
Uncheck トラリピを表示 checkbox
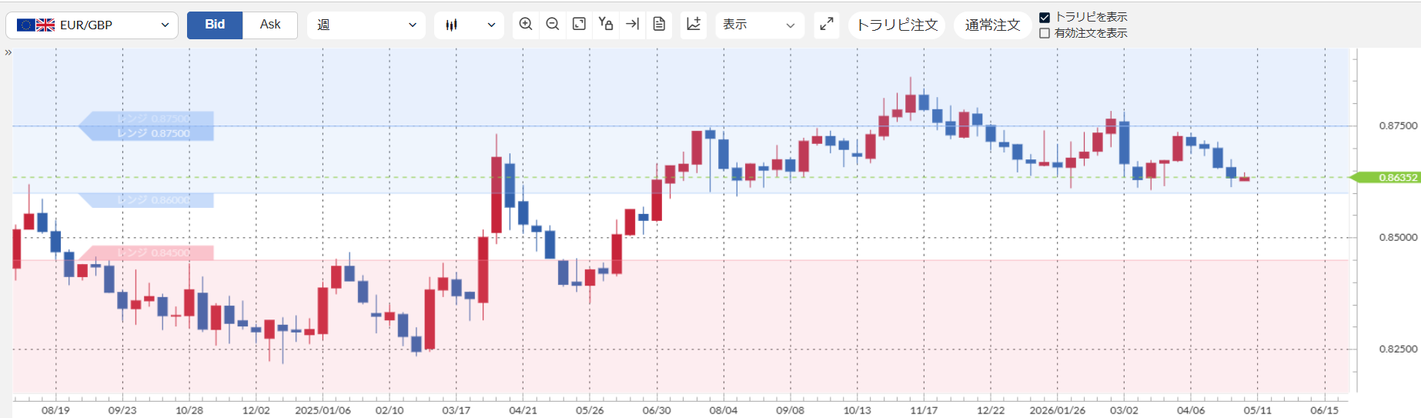click(x=1045, y=17)
